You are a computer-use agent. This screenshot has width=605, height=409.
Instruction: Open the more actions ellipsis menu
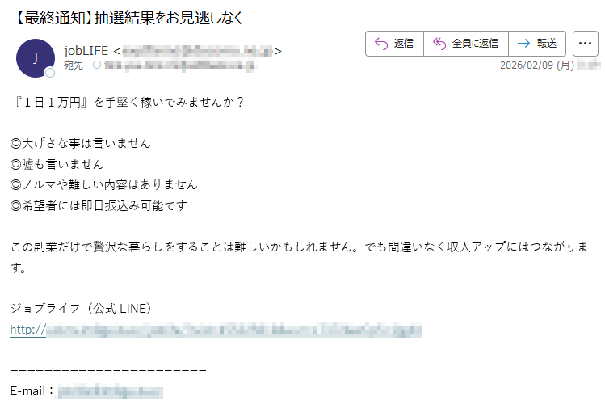coord(586,44)
